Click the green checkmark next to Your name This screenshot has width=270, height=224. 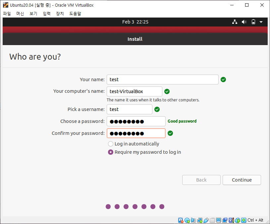click(223, 80)
